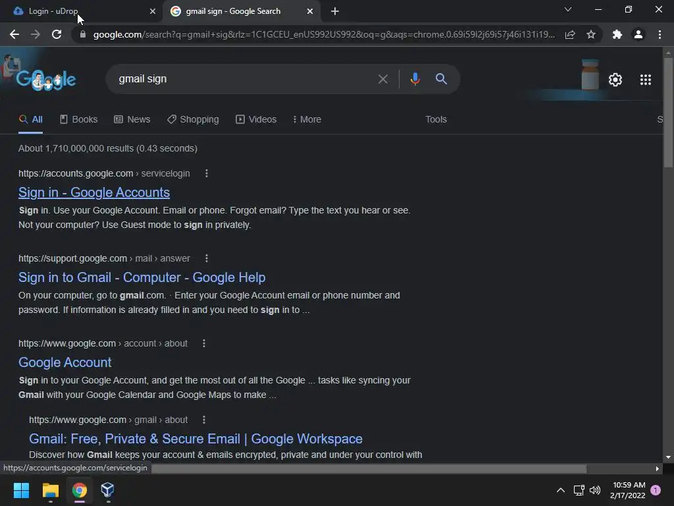Open the VirtualBox taskbar icon

(x=107, y=490)
